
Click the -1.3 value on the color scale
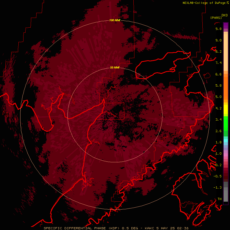(x=217, y=188)
